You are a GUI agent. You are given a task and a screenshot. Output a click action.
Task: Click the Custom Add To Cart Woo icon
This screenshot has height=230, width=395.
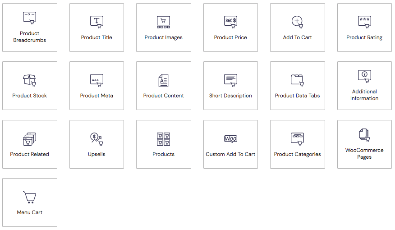tap(230, 139)
